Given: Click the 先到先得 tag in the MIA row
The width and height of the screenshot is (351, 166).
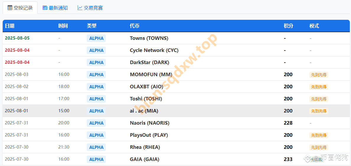Looking at the screenshot, I should [319, 111].
